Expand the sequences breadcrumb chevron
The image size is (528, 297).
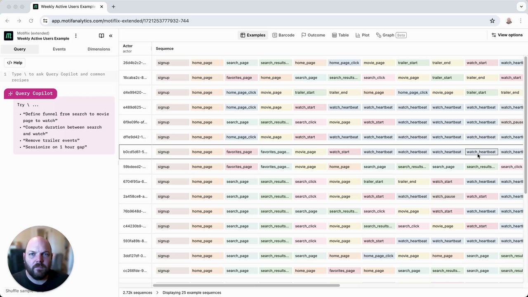pyautogui.click(x=157, y=292)
